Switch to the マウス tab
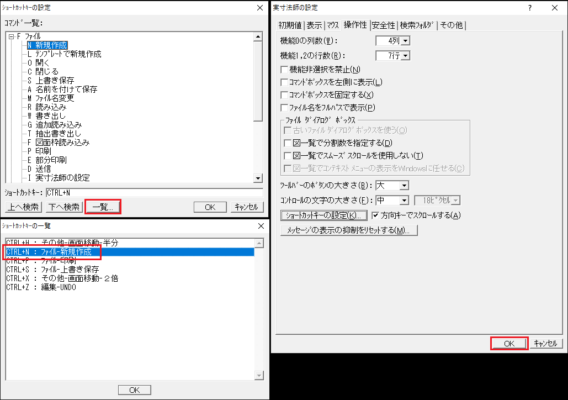 tap(332, 25)
